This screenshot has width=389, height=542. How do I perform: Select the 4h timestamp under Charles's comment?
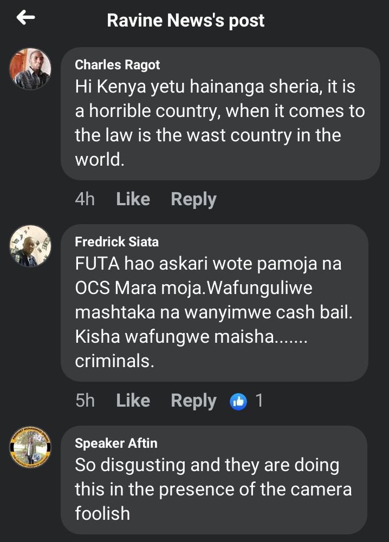[85, 199]
